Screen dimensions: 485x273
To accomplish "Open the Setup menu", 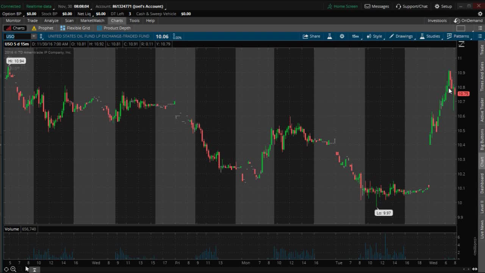I will point(443,6).
